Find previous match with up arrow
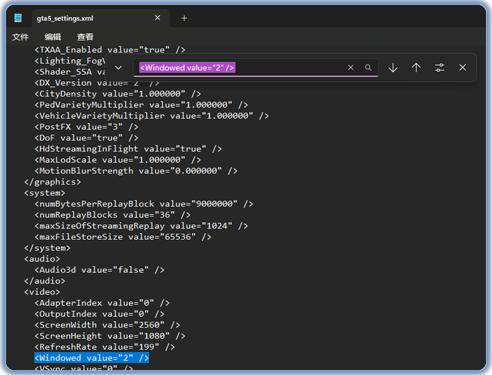This screenshot has height=375, width=492. point(416,68)
